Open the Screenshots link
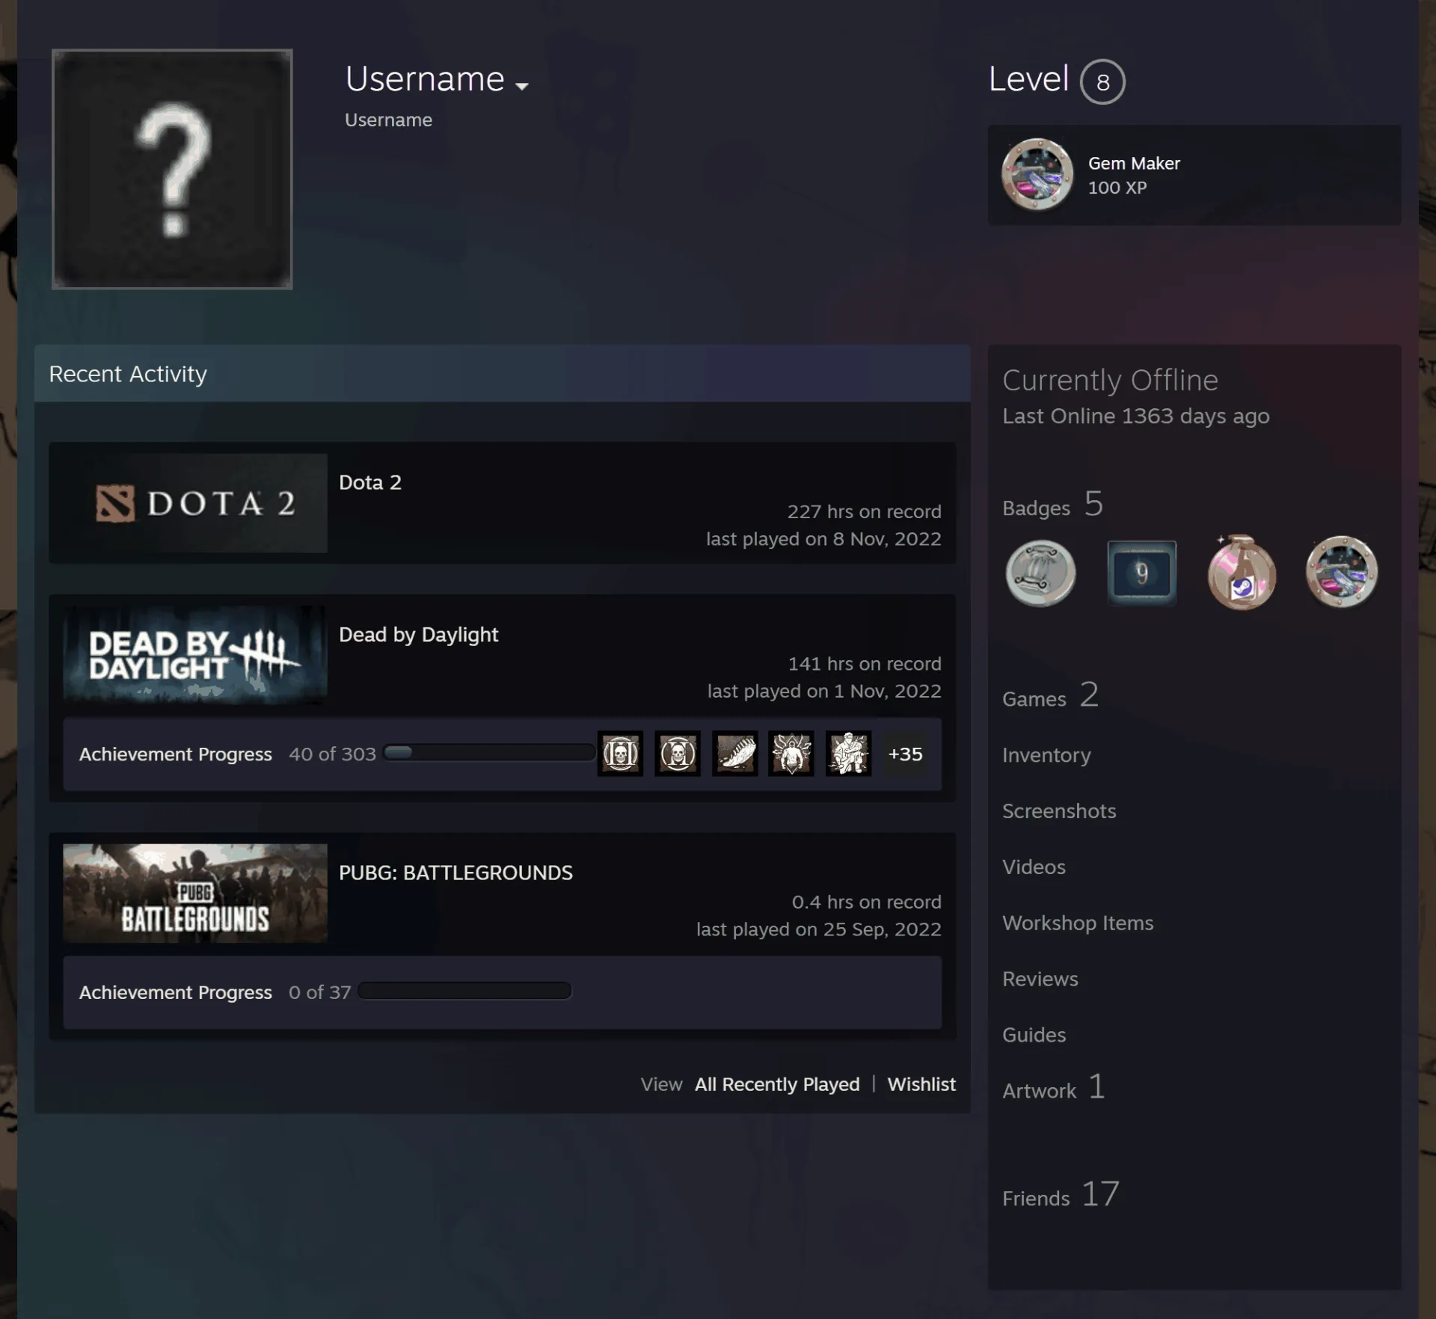 [x=1059, y=811]
